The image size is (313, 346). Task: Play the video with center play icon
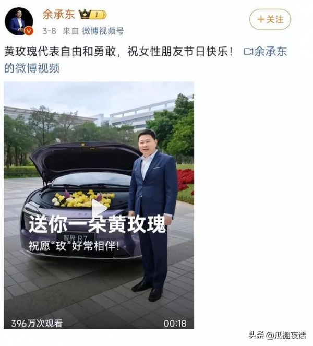coord(99,209)
